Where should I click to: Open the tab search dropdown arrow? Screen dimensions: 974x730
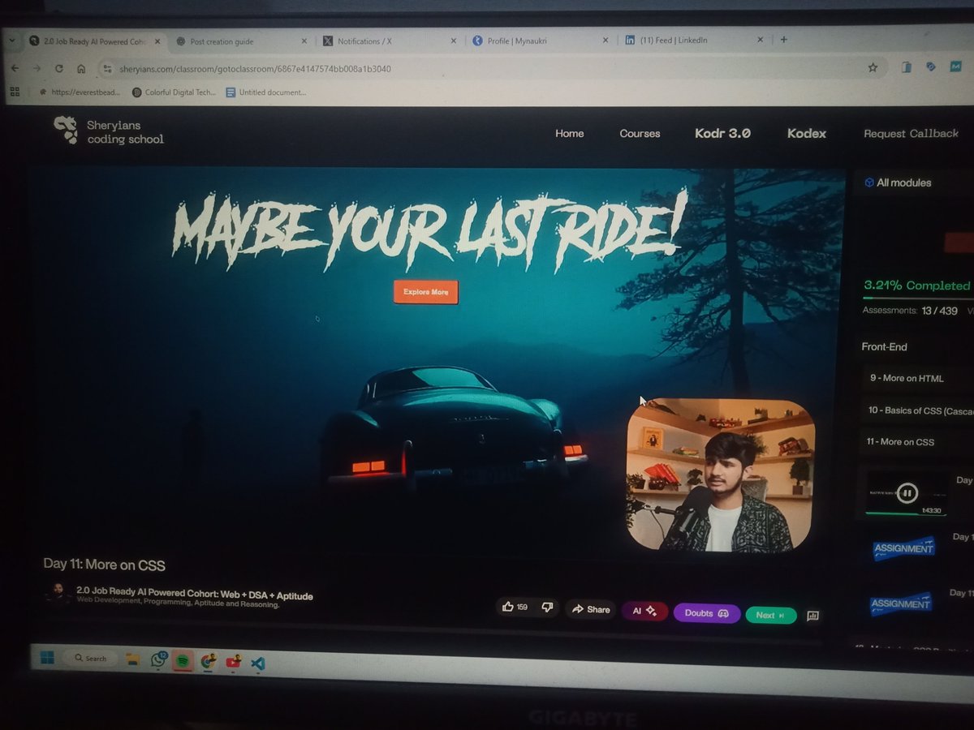[x=13, y=40]
